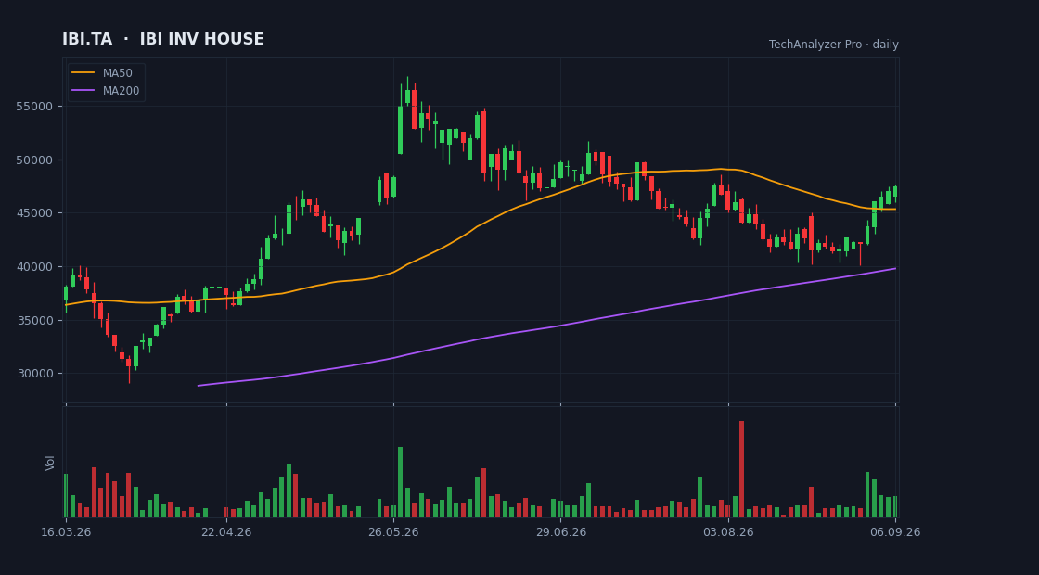
Task: Click the 03.08.26 date axis label
Action: click(728, 532)
